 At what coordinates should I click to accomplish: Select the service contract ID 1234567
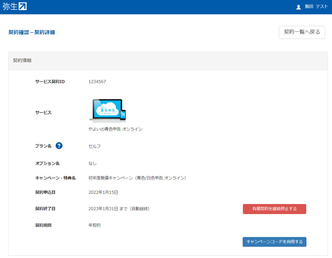click(x=97, y=81)
